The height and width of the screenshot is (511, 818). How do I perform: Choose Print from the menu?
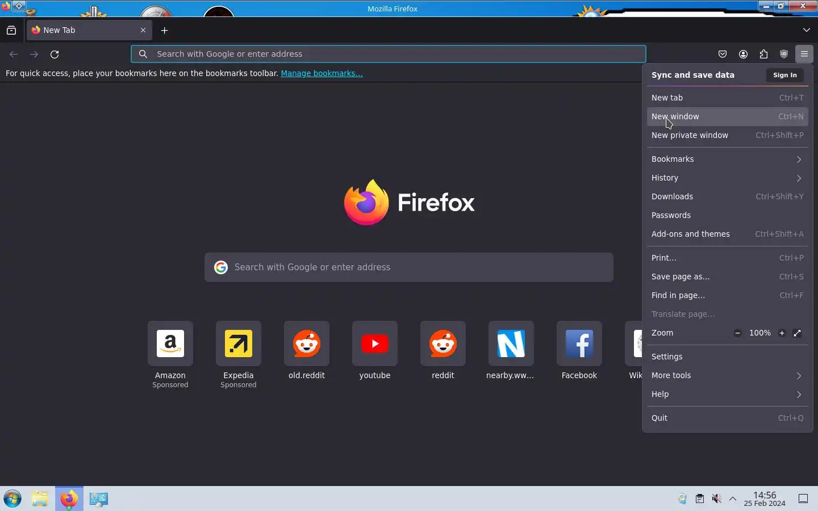(728, 258)
